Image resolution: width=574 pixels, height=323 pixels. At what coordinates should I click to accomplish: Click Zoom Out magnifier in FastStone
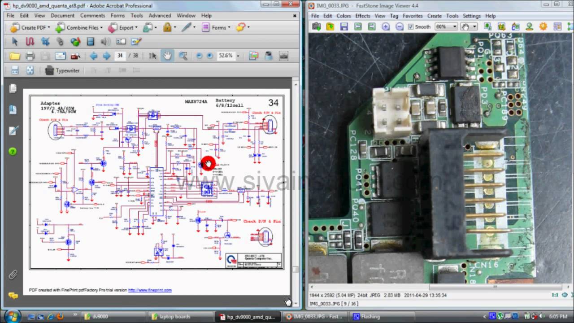pyautogui.click(x=399, y=27)
